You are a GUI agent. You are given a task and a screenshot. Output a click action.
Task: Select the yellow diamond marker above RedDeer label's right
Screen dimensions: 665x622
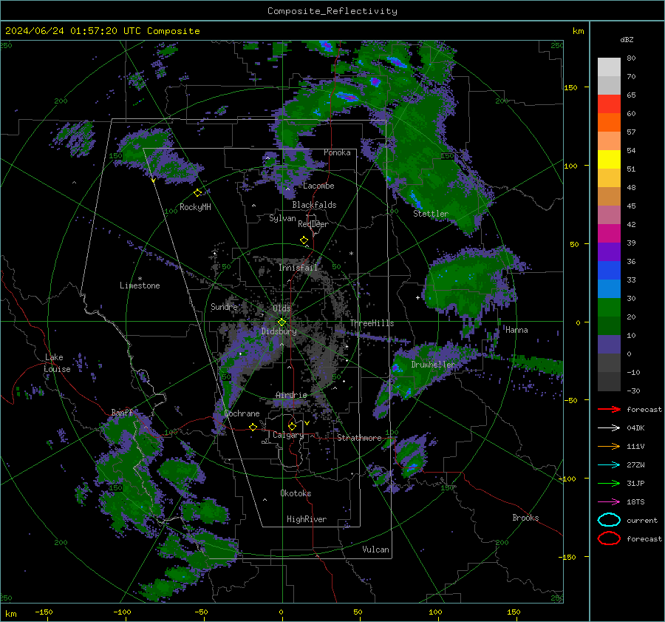[304, 240]
